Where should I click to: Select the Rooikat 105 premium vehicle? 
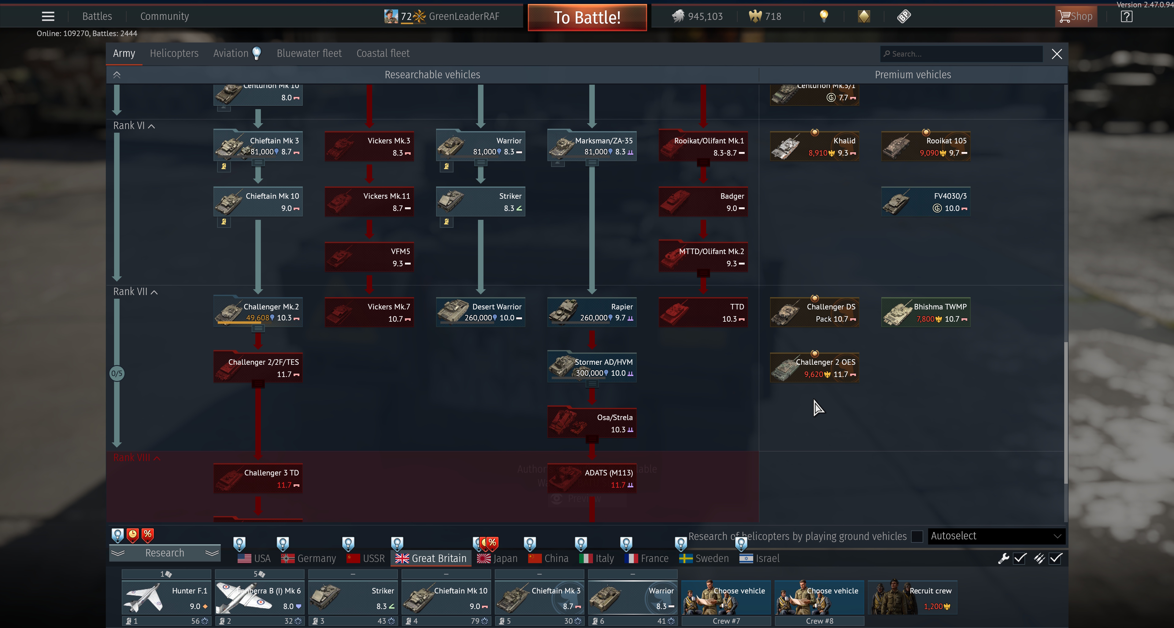(x=926, y=146)
